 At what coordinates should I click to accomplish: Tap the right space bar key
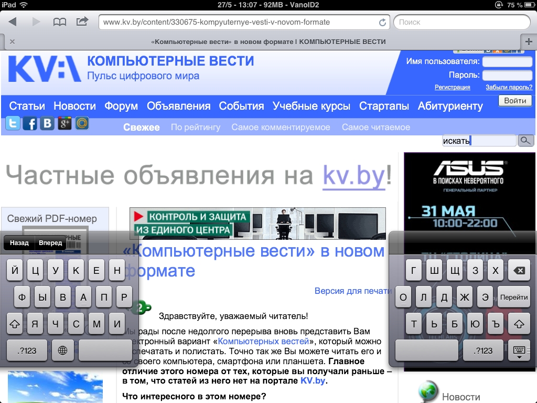426,351
